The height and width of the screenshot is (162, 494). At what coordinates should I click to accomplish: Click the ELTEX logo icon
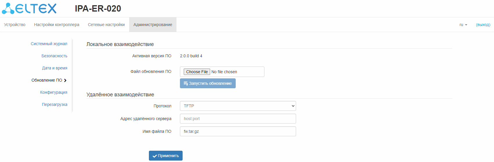click(8, 8)
